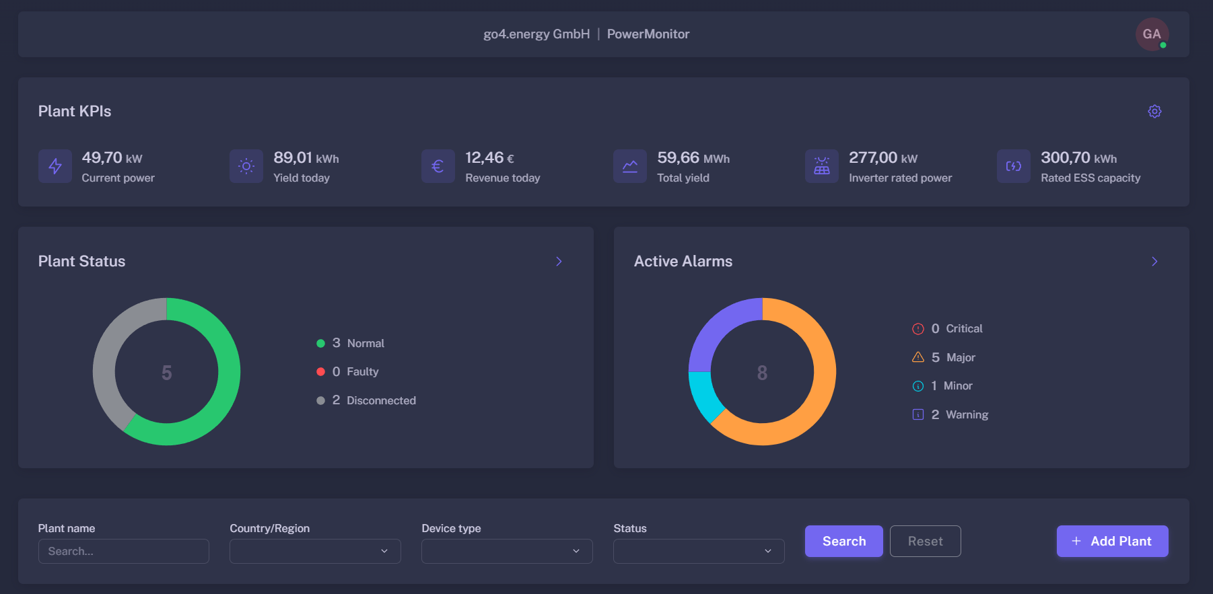Click the Reset button
The height and width of the screenshot is (594, 1213).
pyautogui.click(x=926, y=542)
